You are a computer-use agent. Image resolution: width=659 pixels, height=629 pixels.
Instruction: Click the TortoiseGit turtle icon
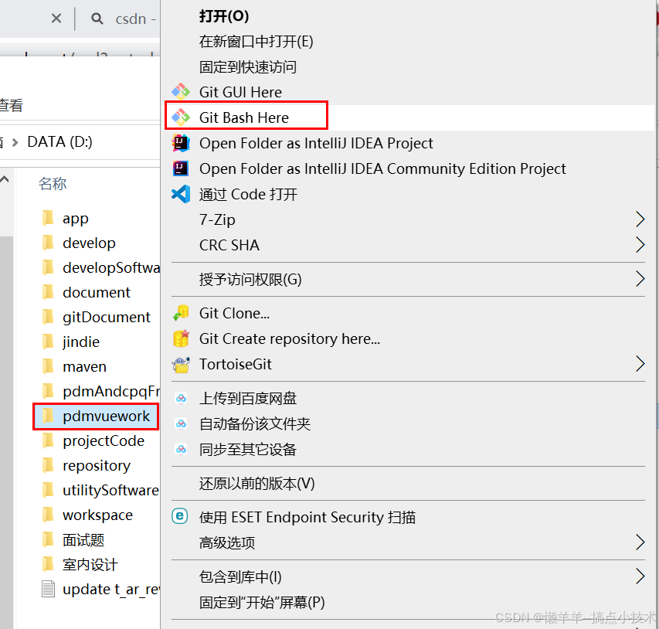click(181, 365)
